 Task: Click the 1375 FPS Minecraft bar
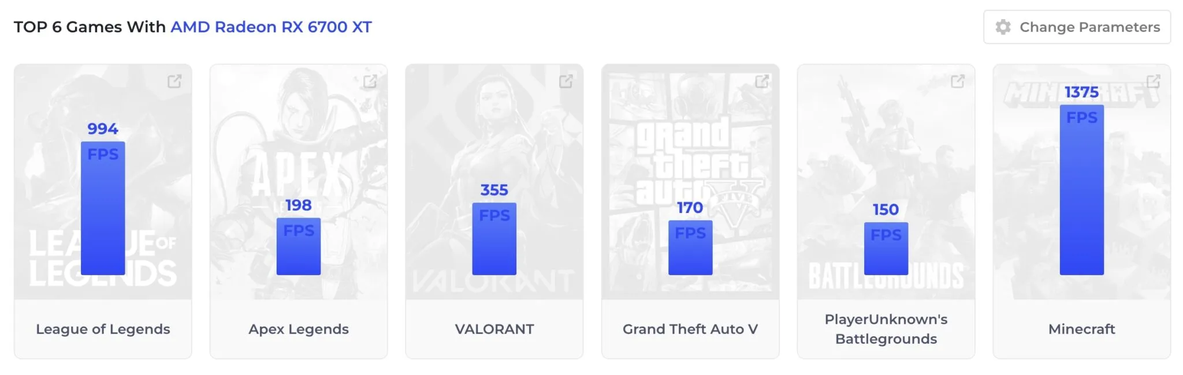(1082, 190)
